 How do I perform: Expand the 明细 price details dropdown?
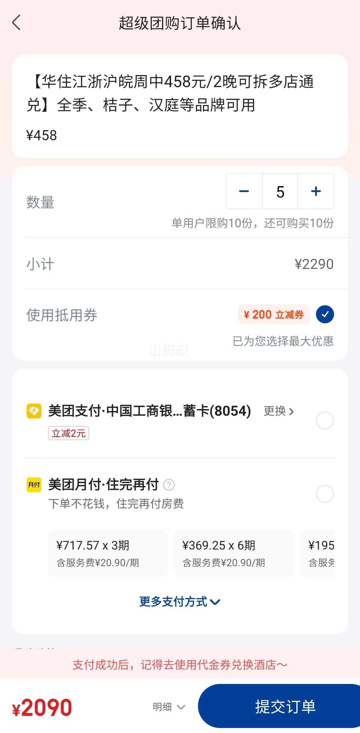(169, 707)
